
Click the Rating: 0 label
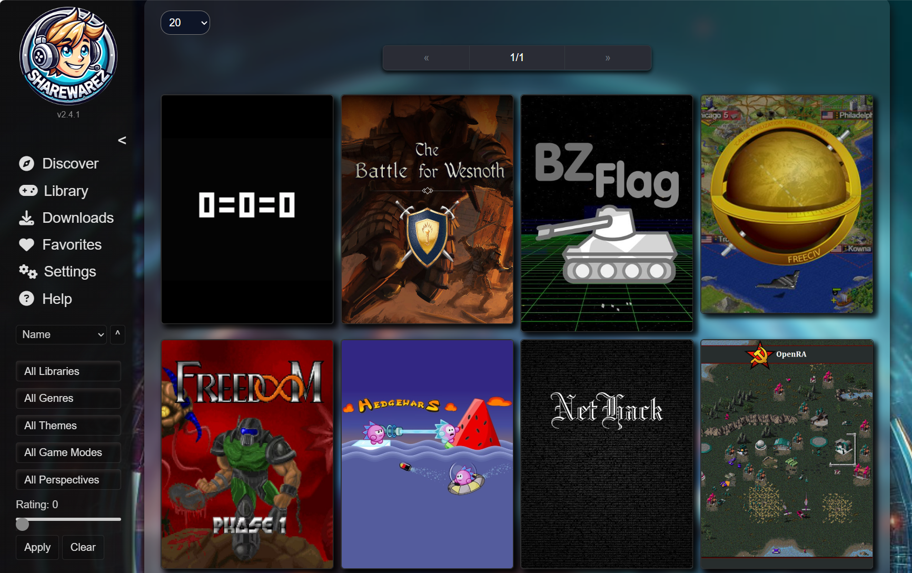click(37, 505)
